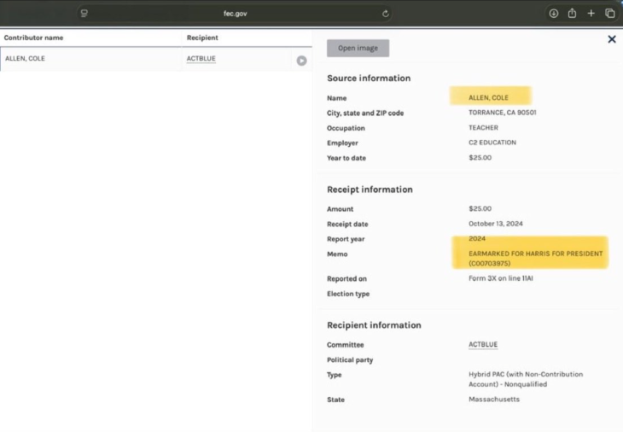Open a new tab with plus icon
623x432 pixels.
[x=591, y=14]
